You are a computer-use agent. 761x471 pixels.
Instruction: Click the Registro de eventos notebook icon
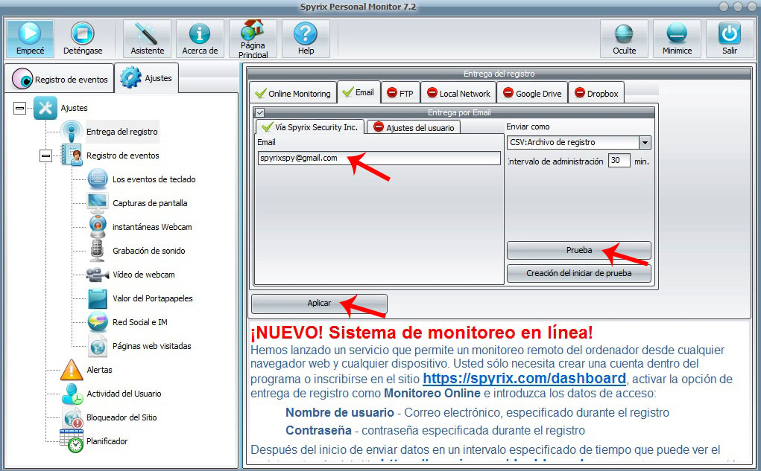click(72, 155)
